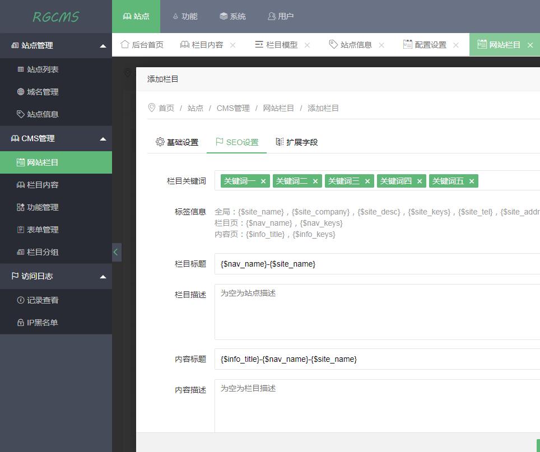Remove the 关键词一 tag
Image resolution: width=540 pixels, height=452 pixels.
pyautogui.click(x=263, y=181)
